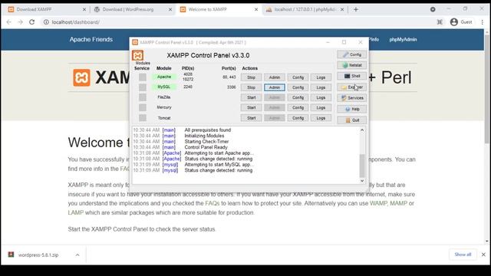Image resolution: width=491 pixels, height=276 pixels.
Task: Select the Welcome to XAMPP tab
Action: (219, 9)
